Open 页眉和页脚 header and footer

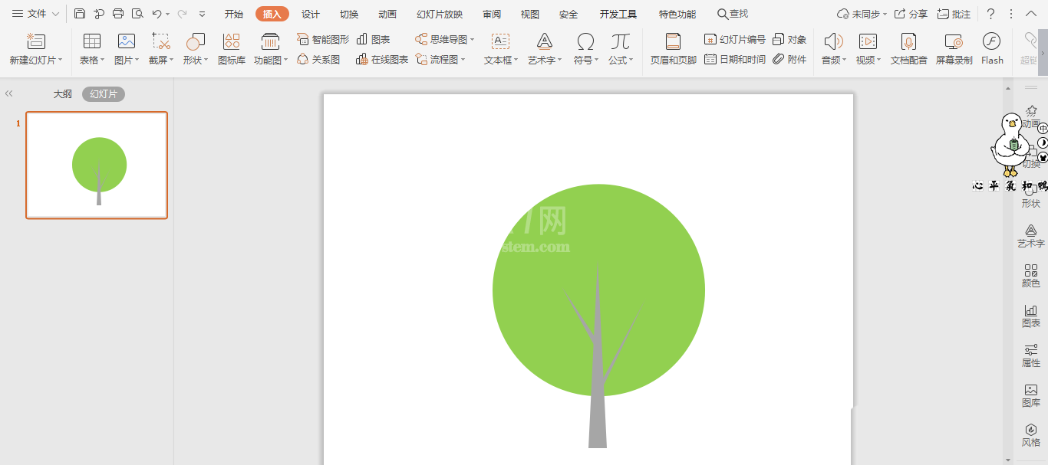[674, 48]
